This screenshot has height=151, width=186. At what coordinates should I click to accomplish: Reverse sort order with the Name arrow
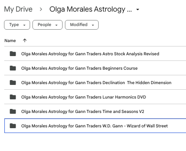[25, 40]
